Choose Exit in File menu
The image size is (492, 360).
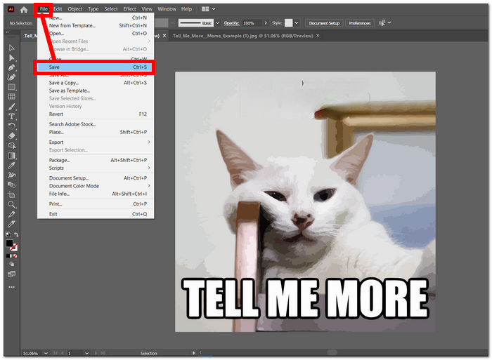(96, 214)
